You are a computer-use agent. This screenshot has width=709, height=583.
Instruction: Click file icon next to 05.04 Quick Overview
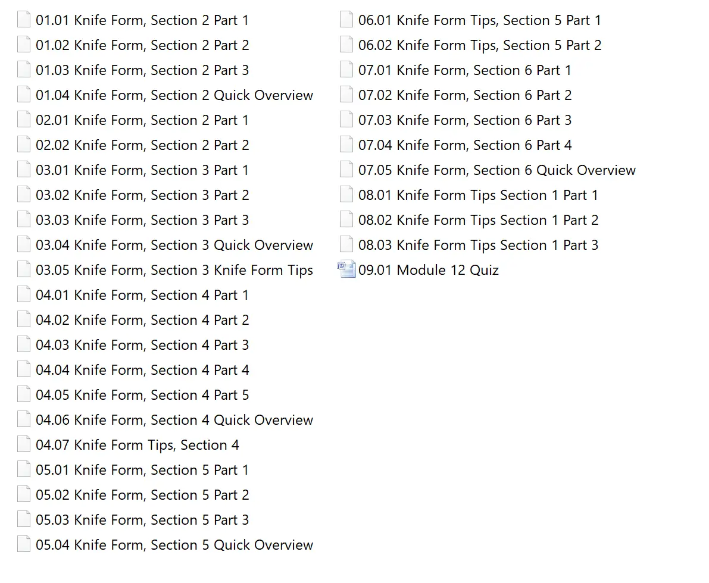coord(24,545)
